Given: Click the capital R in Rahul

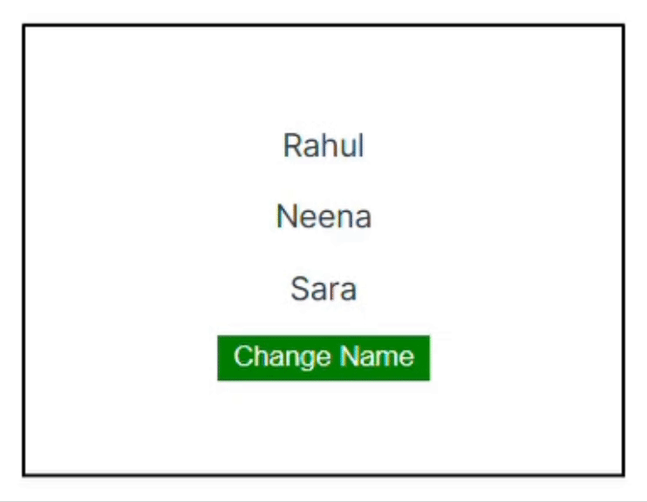Looking at the screenshot, I should [291, 146].
